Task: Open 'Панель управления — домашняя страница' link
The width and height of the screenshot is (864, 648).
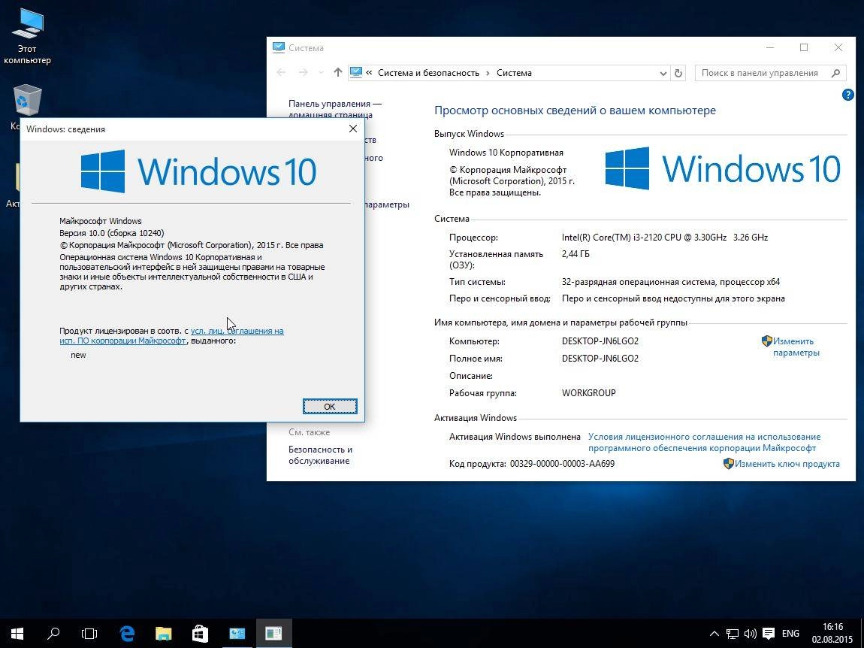Action: (x=334, y=109)
